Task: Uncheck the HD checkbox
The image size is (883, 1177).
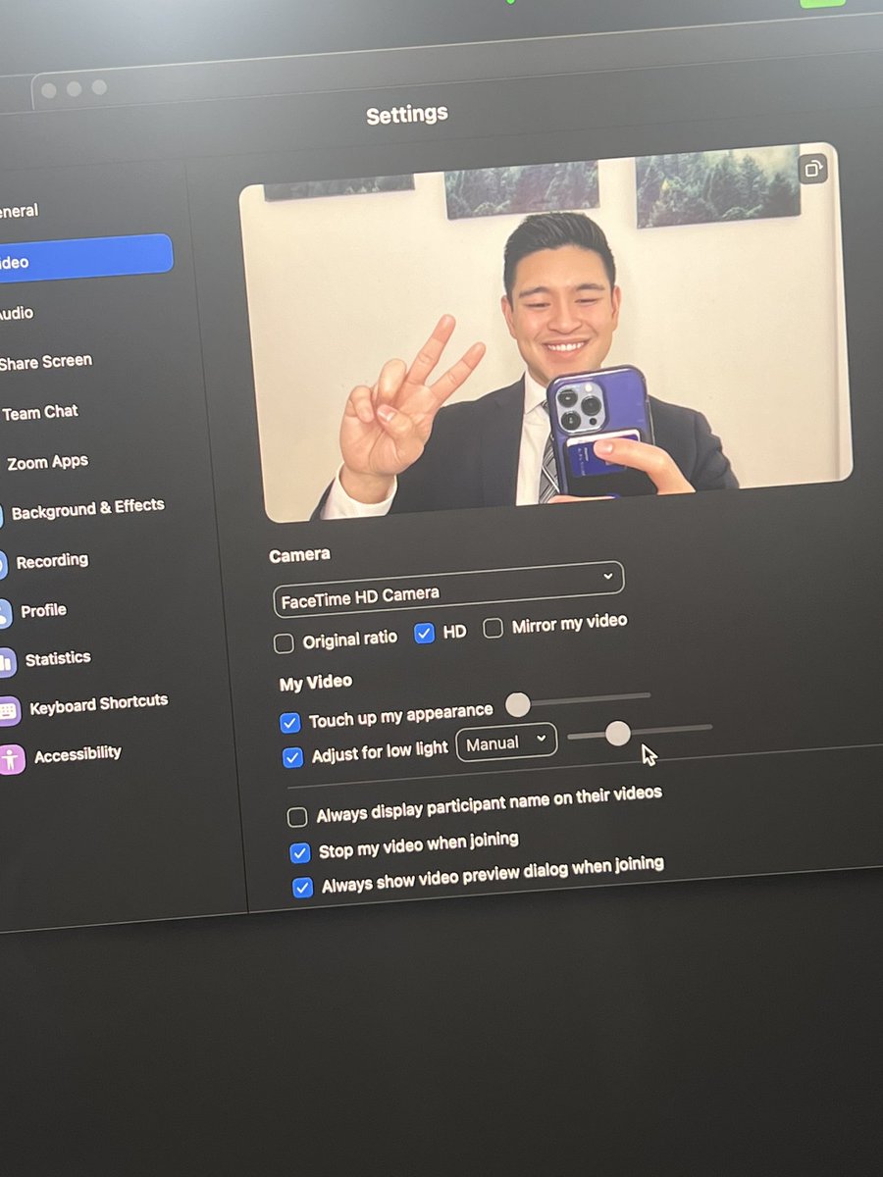Action: coord(424,634)
